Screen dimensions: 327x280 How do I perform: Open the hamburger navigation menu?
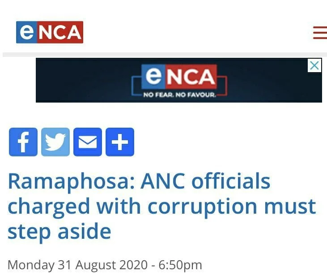pyautogui.click(x=320, y=33)
